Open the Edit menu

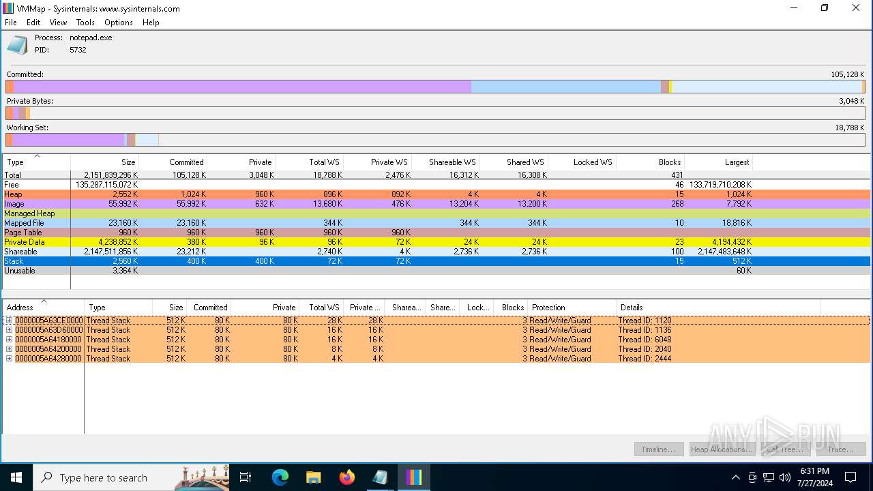(33, 23)
